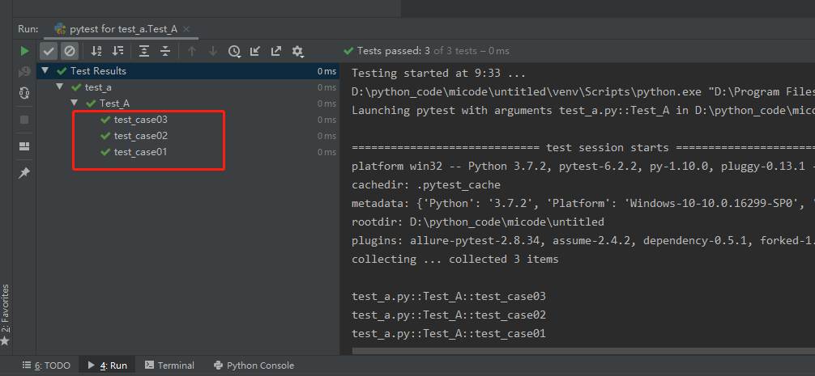Click previous failed test up arrow
815x376 pixels.
coord(192,51)
